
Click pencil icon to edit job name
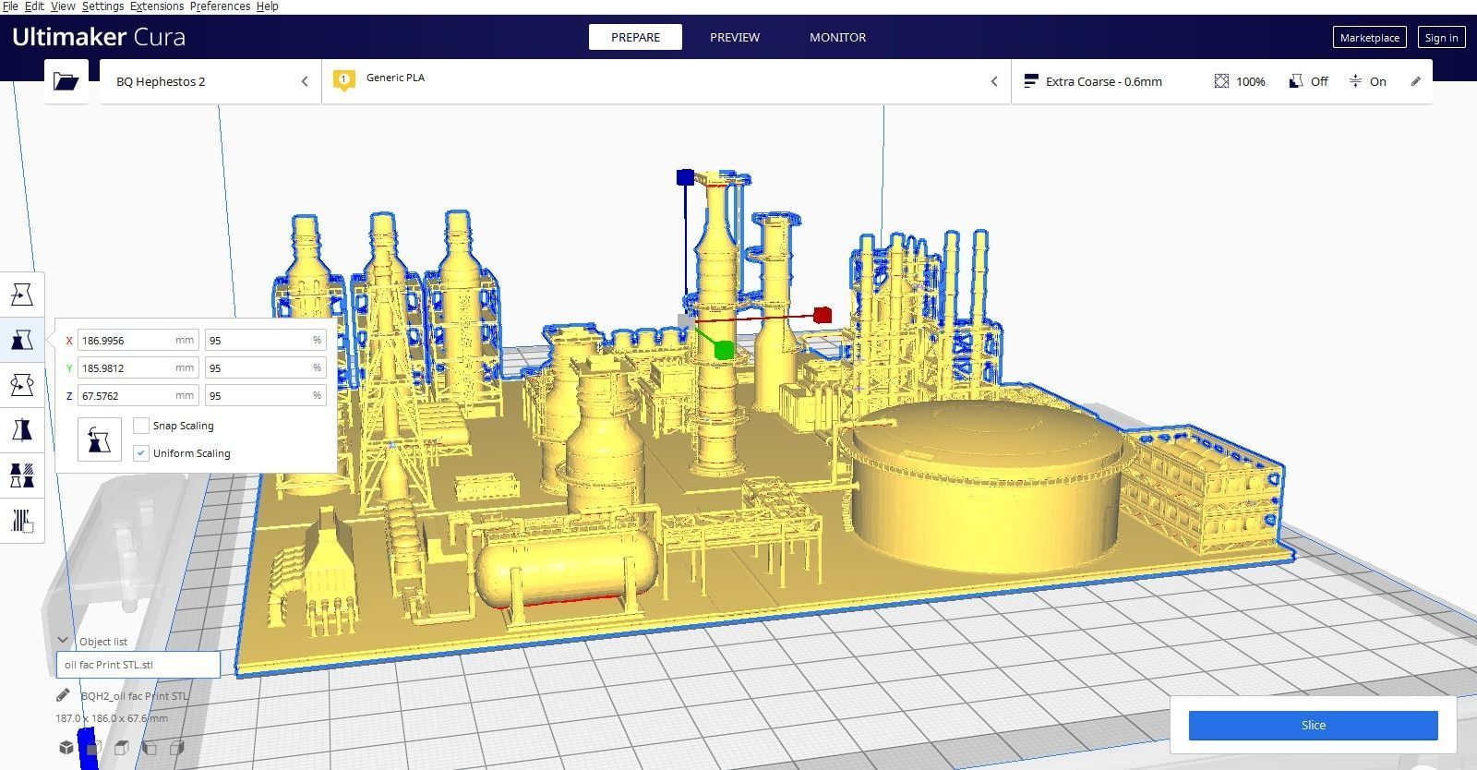tap(63, 695)
